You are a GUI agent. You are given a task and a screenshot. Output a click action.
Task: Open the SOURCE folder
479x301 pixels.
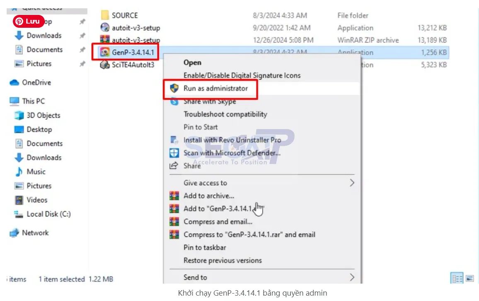coord(124,15)
